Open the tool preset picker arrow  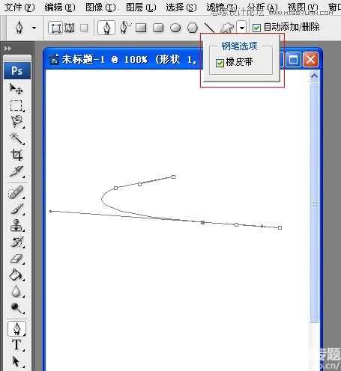point(34,28)
